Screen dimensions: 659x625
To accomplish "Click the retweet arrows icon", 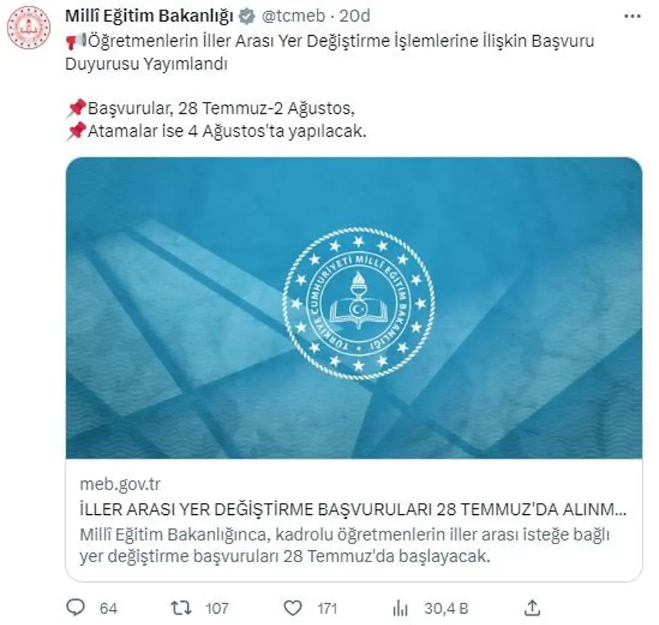I will (181, 608).
